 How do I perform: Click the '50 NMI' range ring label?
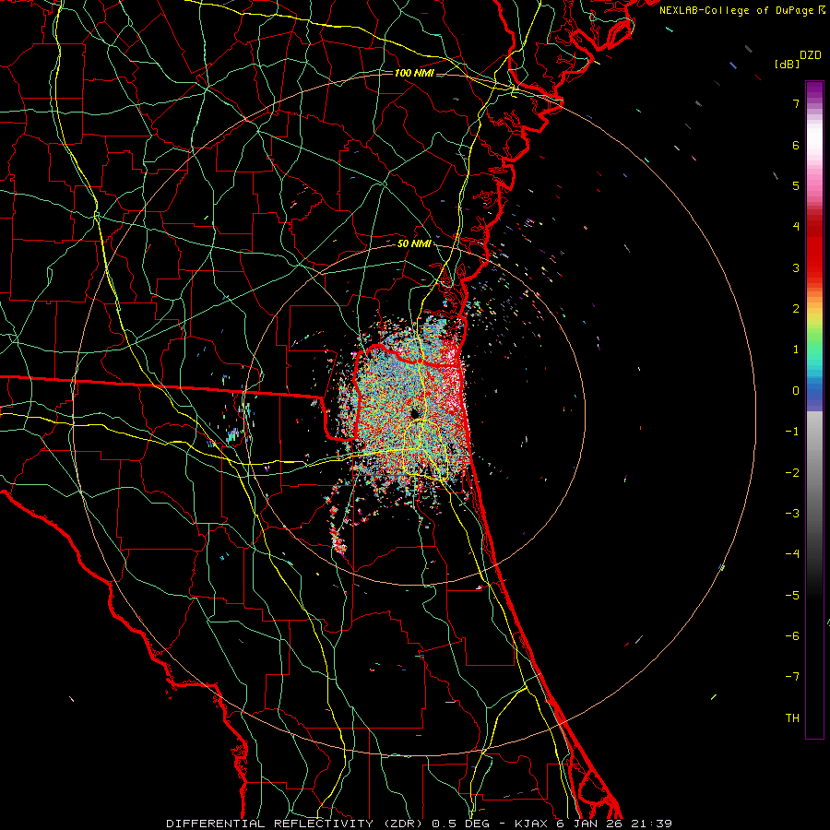(414, 244)
